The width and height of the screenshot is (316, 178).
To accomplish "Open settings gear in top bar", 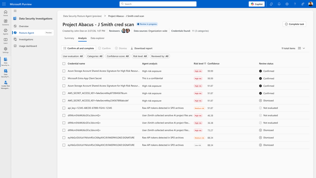I will (x=287, y=4).
